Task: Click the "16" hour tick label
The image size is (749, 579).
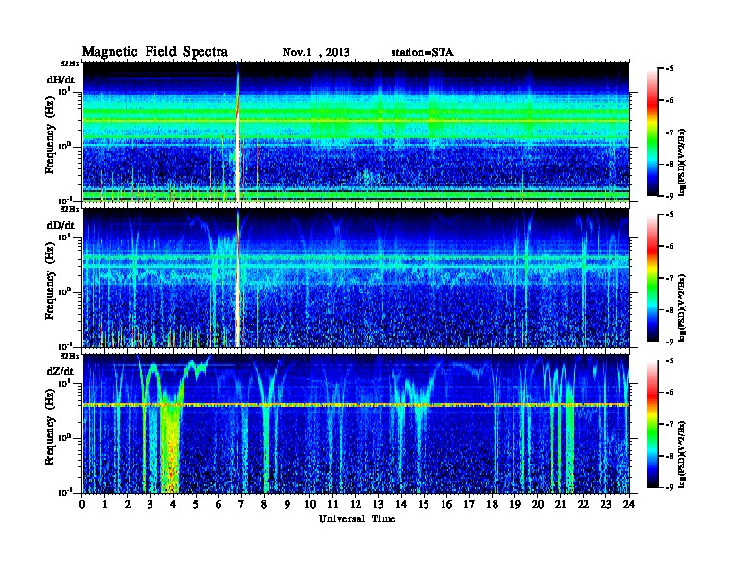Action: point(446,504)
